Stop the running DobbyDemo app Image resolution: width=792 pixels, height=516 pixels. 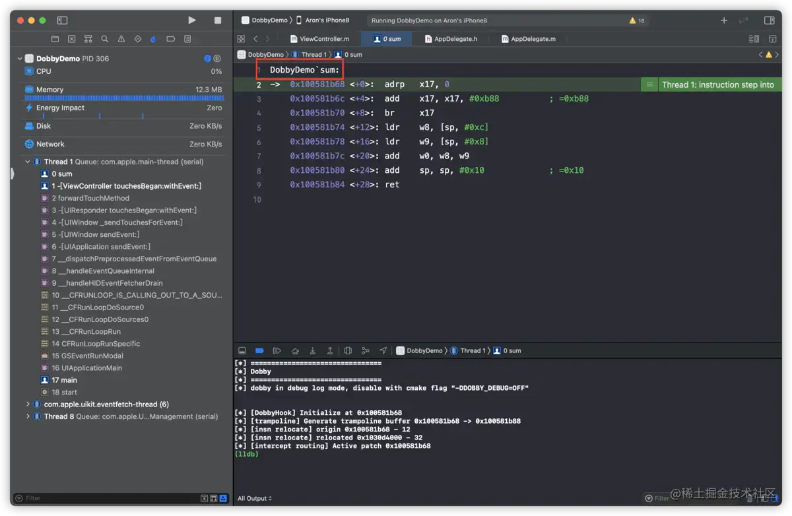point(218,20)
